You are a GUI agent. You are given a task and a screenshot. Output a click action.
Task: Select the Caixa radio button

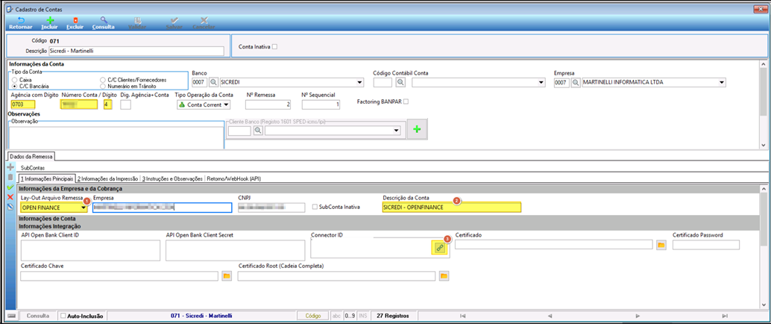point(15,79)
